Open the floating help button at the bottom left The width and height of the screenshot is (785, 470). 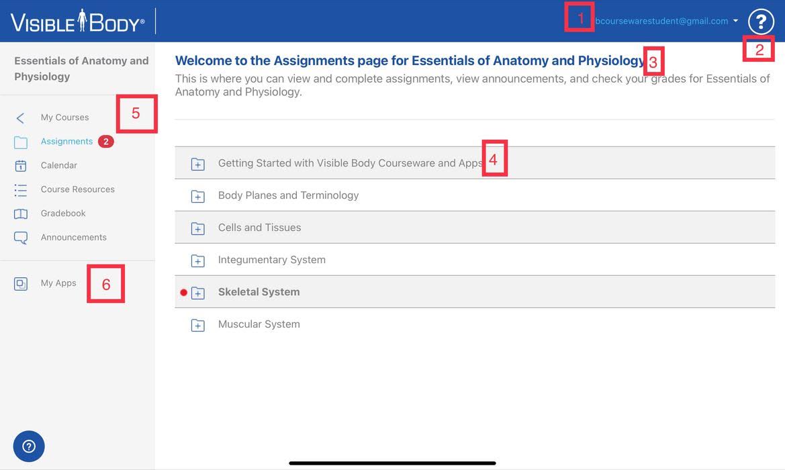(28, 446)
